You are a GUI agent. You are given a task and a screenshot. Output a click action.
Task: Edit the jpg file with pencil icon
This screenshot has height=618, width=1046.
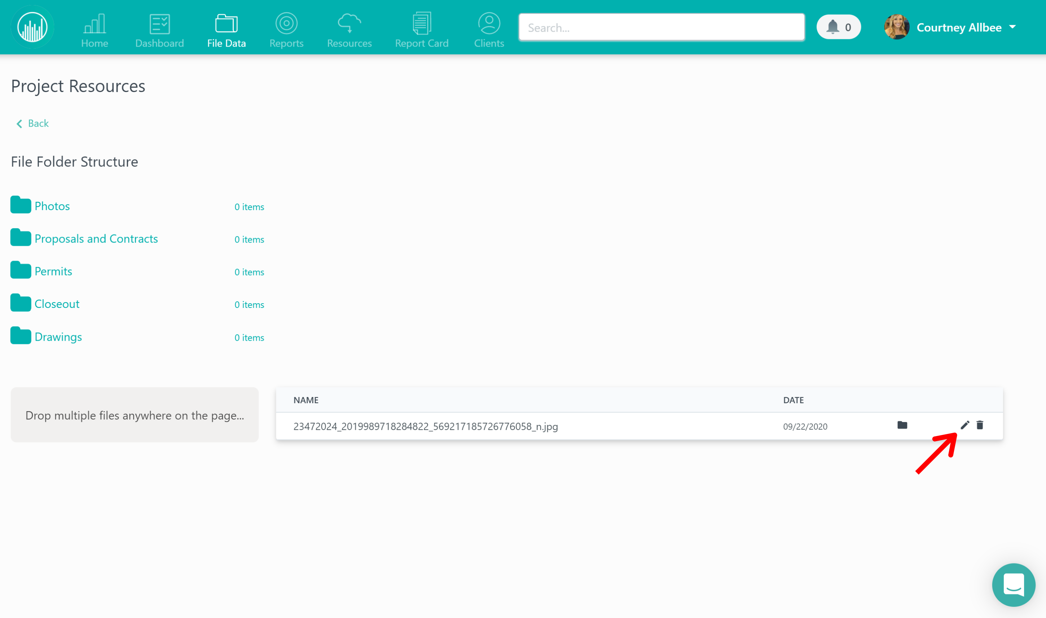tap(965, 425)
